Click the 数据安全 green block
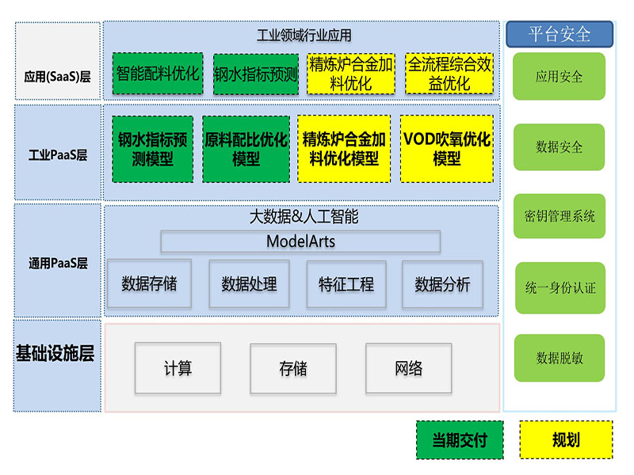 click(560, 147)
